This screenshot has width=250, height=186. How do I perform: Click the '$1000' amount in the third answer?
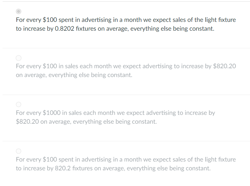click(x=52, y=113)
